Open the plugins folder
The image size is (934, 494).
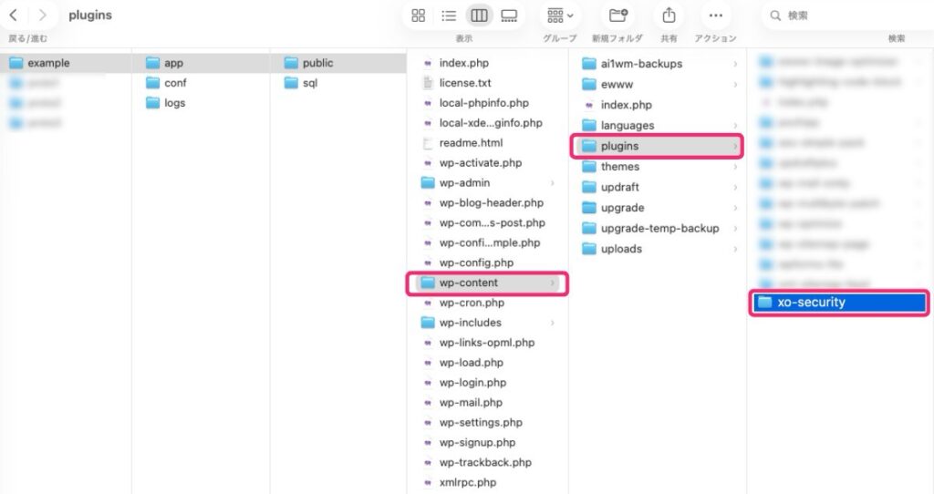(x=619, y=146)
